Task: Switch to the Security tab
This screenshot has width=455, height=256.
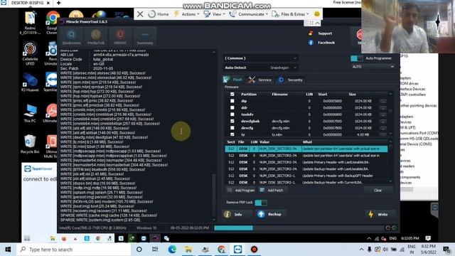Action: coord(291,80)
